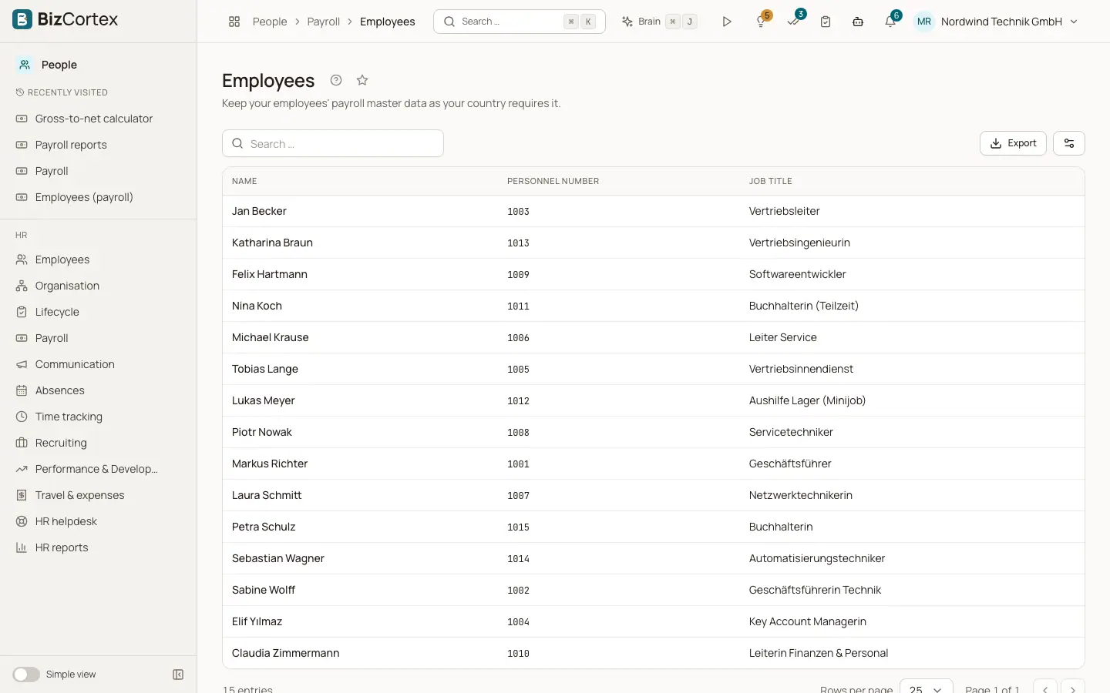The width and height of the screenshot is (1110, 693).
Task: Open the checkmark tasks icon with badge 3
Action: point(794,22)
